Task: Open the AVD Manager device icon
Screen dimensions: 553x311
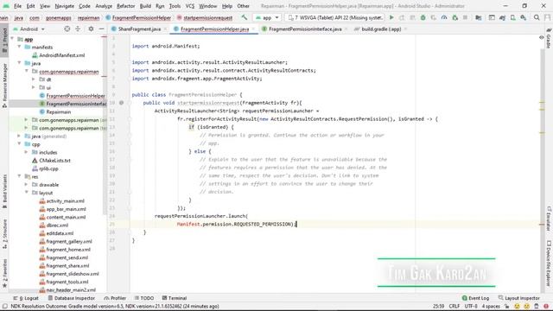Action: click(x=512, y=17)
